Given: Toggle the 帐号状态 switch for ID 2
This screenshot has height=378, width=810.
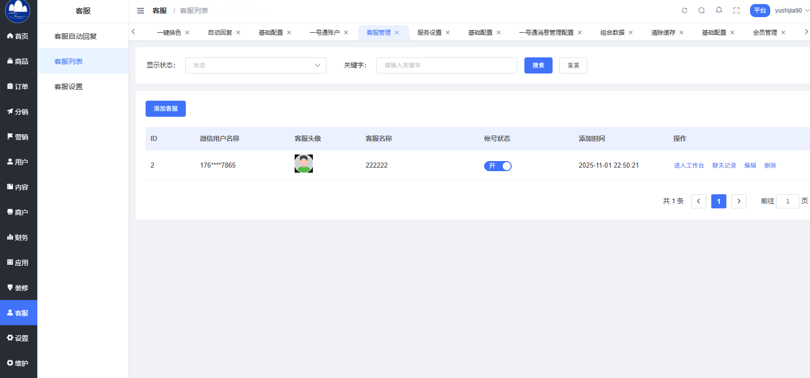Looking at the screenshot, I should 498,166.
